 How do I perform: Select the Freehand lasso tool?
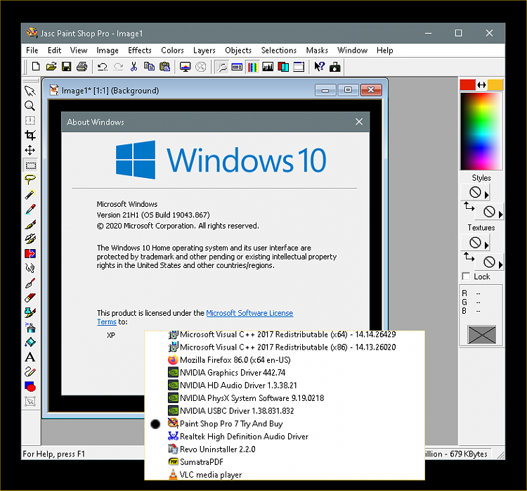pos(30,179)
